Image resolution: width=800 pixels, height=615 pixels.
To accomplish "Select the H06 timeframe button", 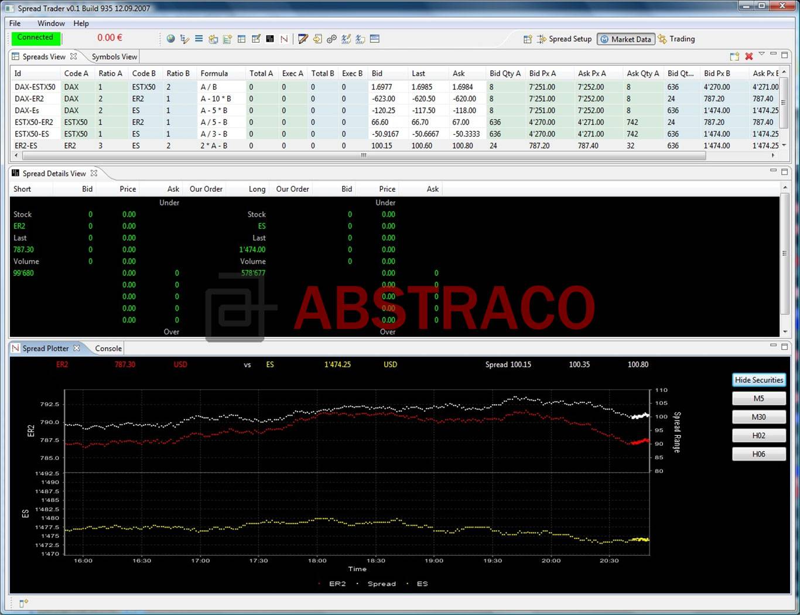I will tap(758, 453).
